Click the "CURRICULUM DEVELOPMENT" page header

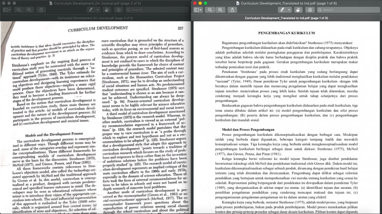click(98, 29)
